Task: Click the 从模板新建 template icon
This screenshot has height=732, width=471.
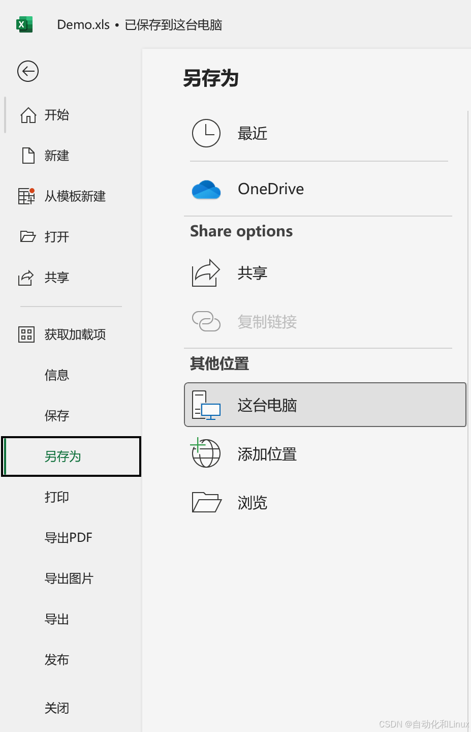Action: 26,196
